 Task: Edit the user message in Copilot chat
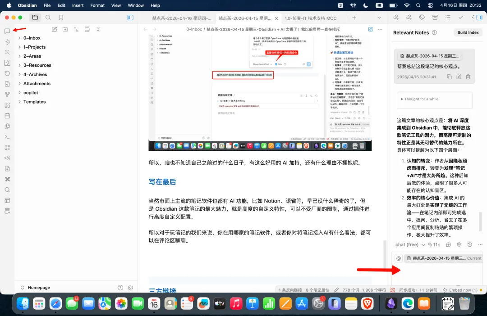459,77
